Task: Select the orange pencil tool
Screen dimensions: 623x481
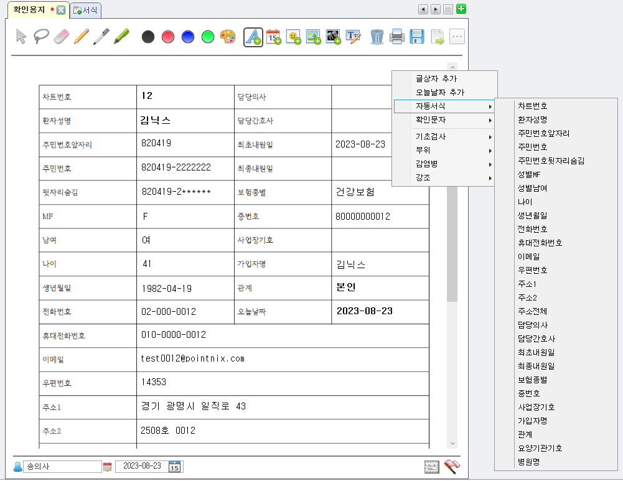Action: pos(81,37)
